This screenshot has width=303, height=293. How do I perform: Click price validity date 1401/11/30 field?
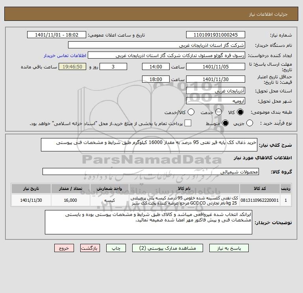tap(216, 79)
